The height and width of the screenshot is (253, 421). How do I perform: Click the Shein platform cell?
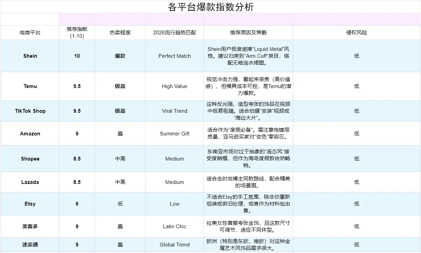(30, 56)
